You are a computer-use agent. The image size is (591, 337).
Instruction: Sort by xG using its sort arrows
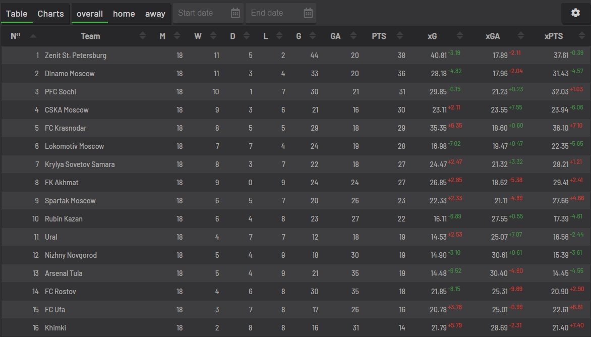[x=459, y=36]
